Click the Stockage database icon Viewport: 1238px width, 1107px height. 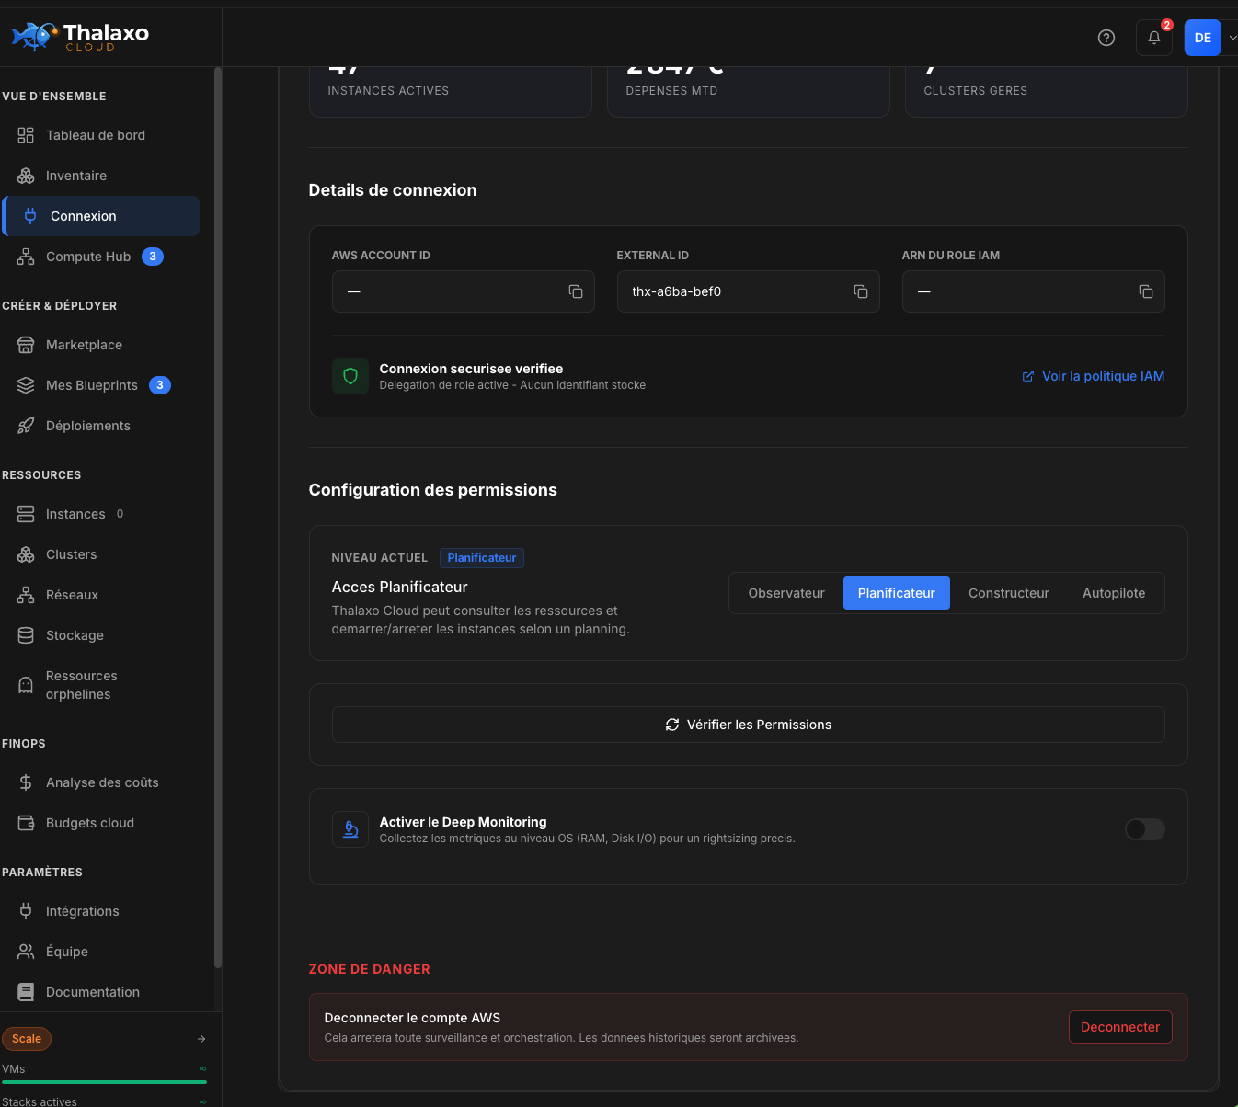point(26,635)
